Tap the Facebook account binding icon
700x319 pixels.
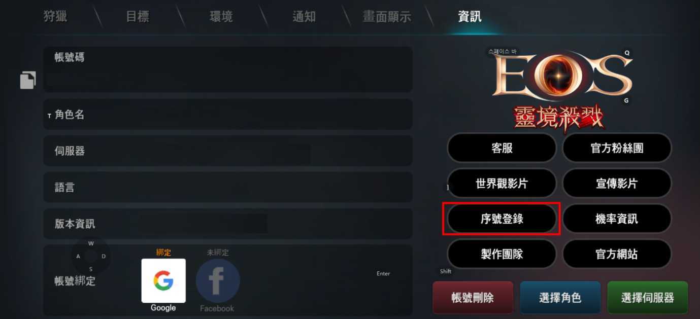(218, 281)
